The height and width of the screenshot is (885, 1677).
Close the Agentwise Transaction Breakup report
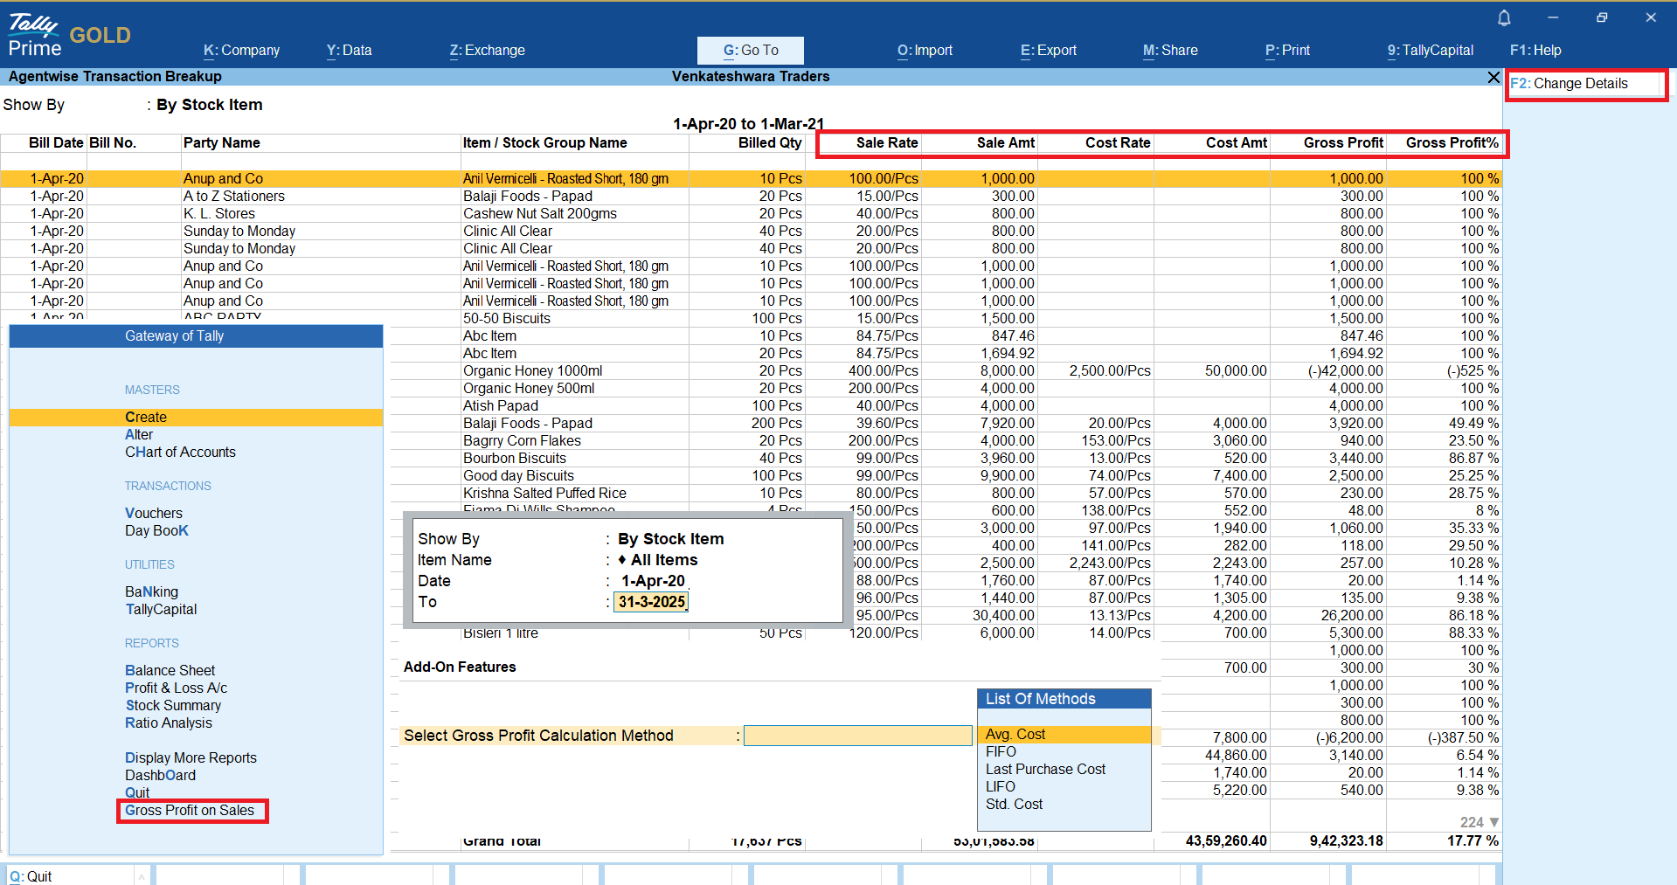(x=1493, y=78)
